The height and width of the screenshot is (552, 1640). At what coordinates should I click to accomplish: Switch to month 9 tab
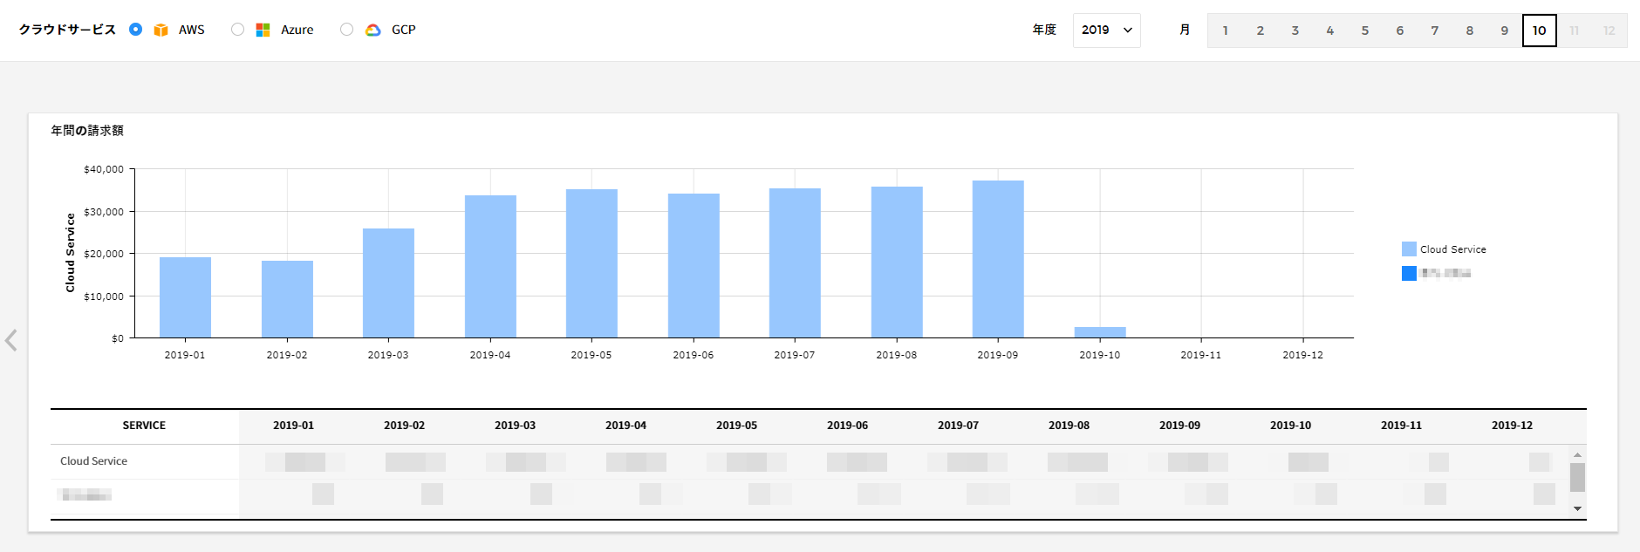[1504, 31]
